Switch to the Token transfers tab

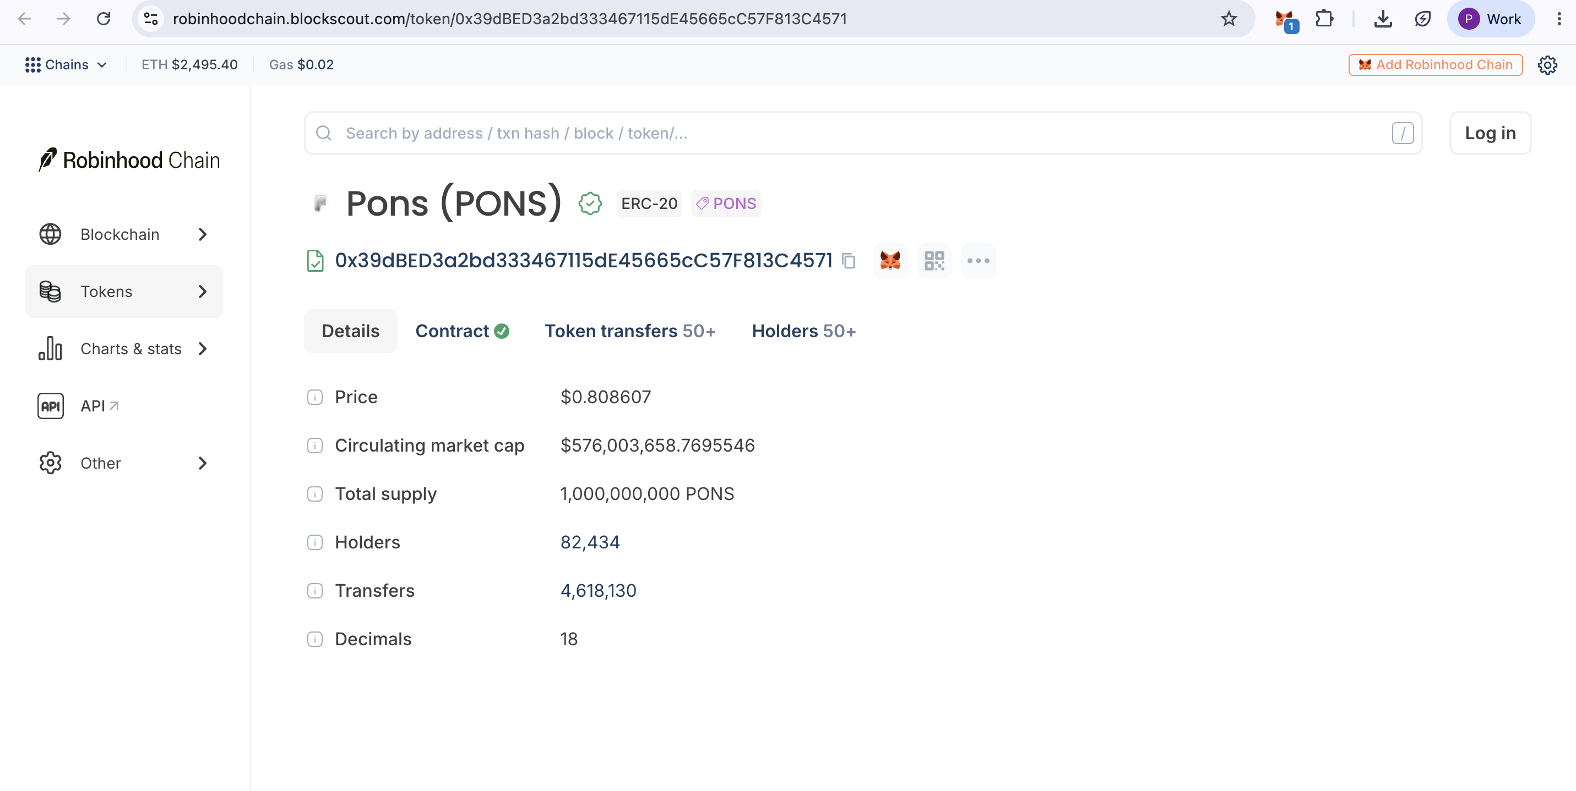[x=630, y=331]
